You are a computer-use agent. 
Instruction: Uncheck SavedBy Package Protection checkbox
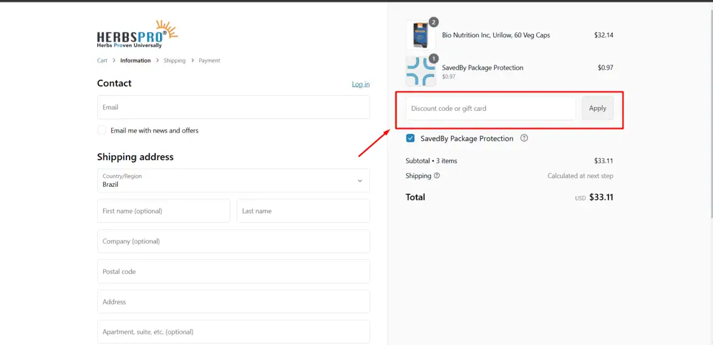(x=410, y=139)
